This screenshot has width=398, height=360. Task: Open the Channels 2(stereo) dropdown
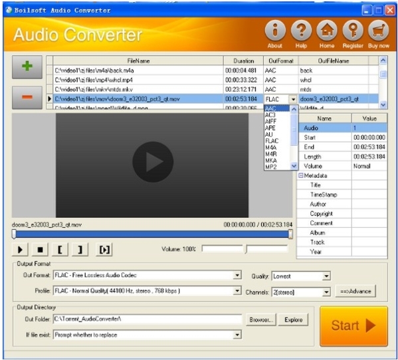(x=301, y=292)
